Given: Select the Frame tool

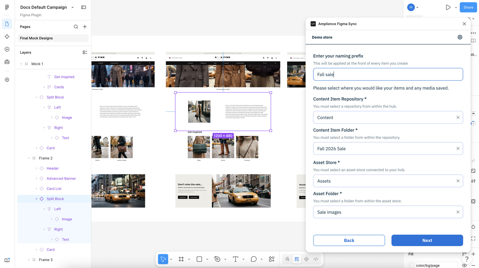Looking at the screenshot, I should pos(181,259).
